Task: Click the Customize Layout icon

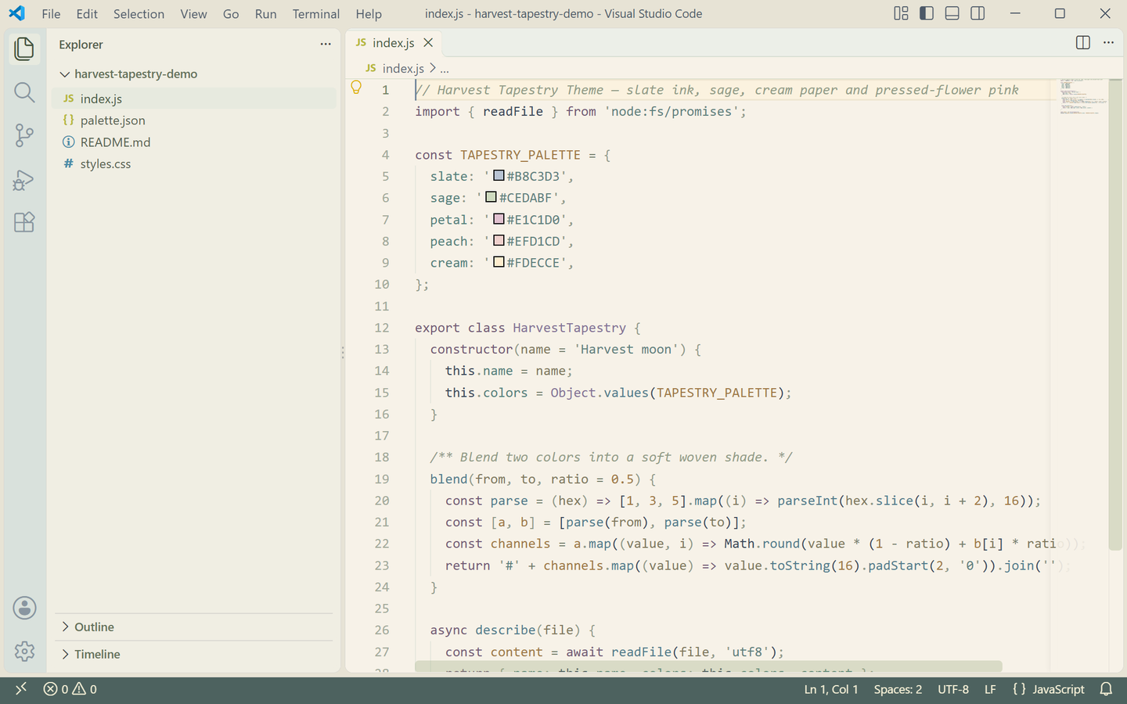Action: (x=901, y=13)
